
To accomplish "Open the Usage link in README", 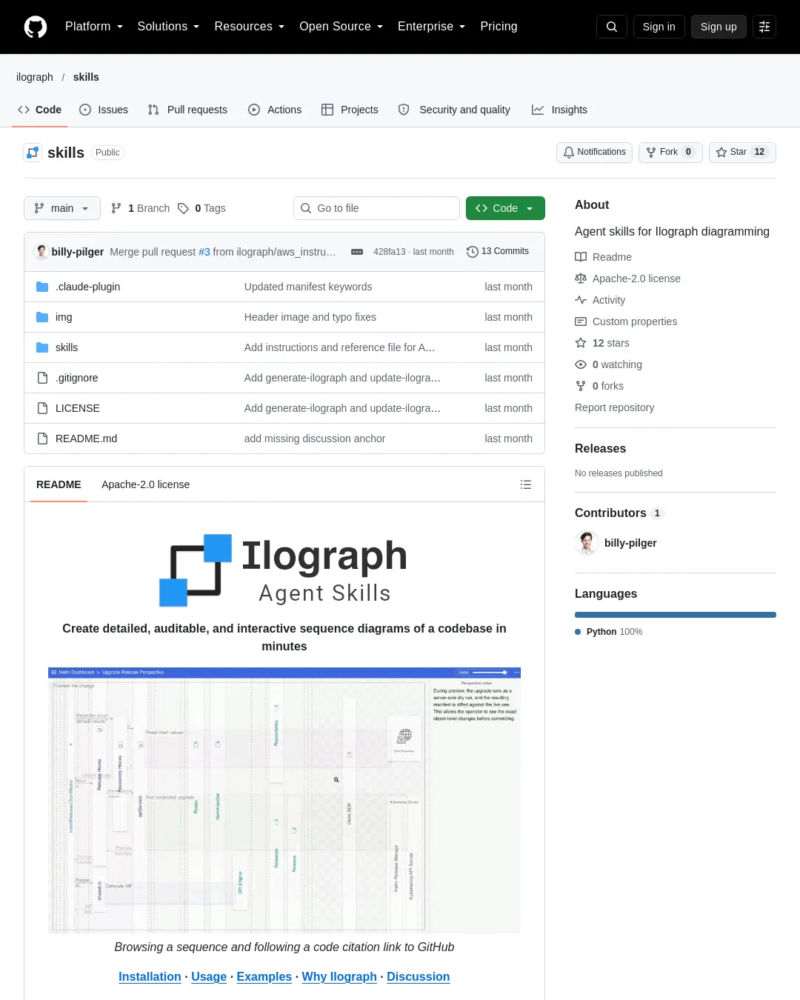I will (x=209, y=976).
